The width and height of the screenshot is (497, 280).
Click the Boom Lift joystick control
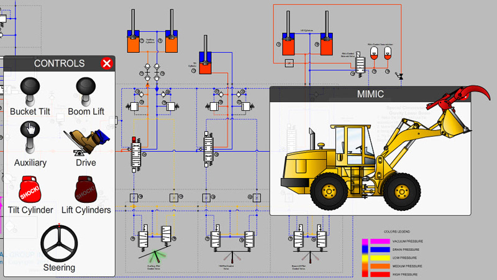pyautogui.click(x=86, y=91)
